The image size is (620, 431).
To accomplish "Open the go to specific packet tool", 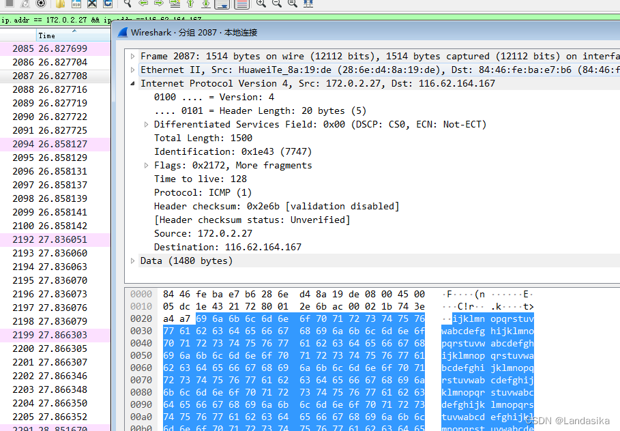I will (x=175, y=3).
